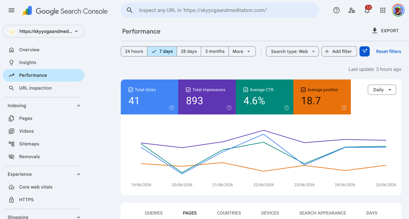Click the search magnifier in URL bar
Viewport: 409px width, 219px height.
click(x=129, y=10)
